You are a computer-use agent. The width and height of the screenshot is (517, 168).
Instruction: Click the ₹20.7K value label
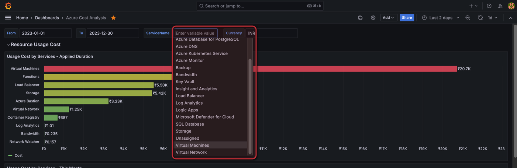tap(464, 69)
